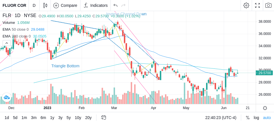Collapse the indicator legend chevron
Image resolution: width=274 pixels, height=123 pixels.
[x=7, y=43]
